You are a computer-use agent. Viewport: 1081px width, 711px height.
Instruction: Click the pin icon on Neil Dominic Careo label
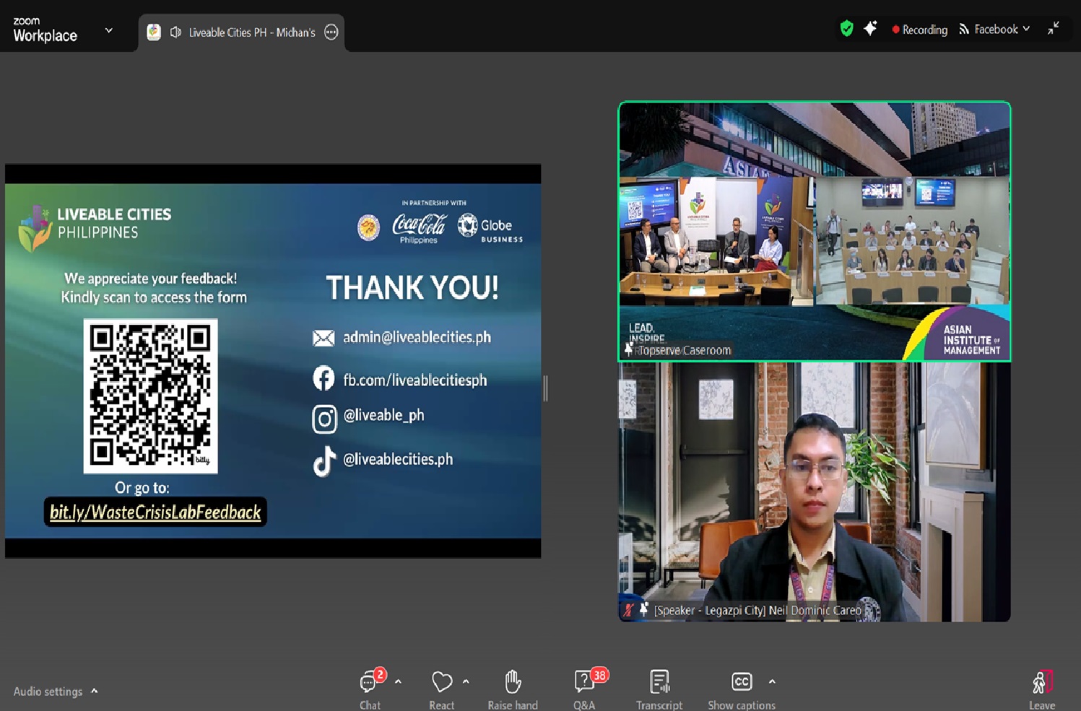[643, 609]
